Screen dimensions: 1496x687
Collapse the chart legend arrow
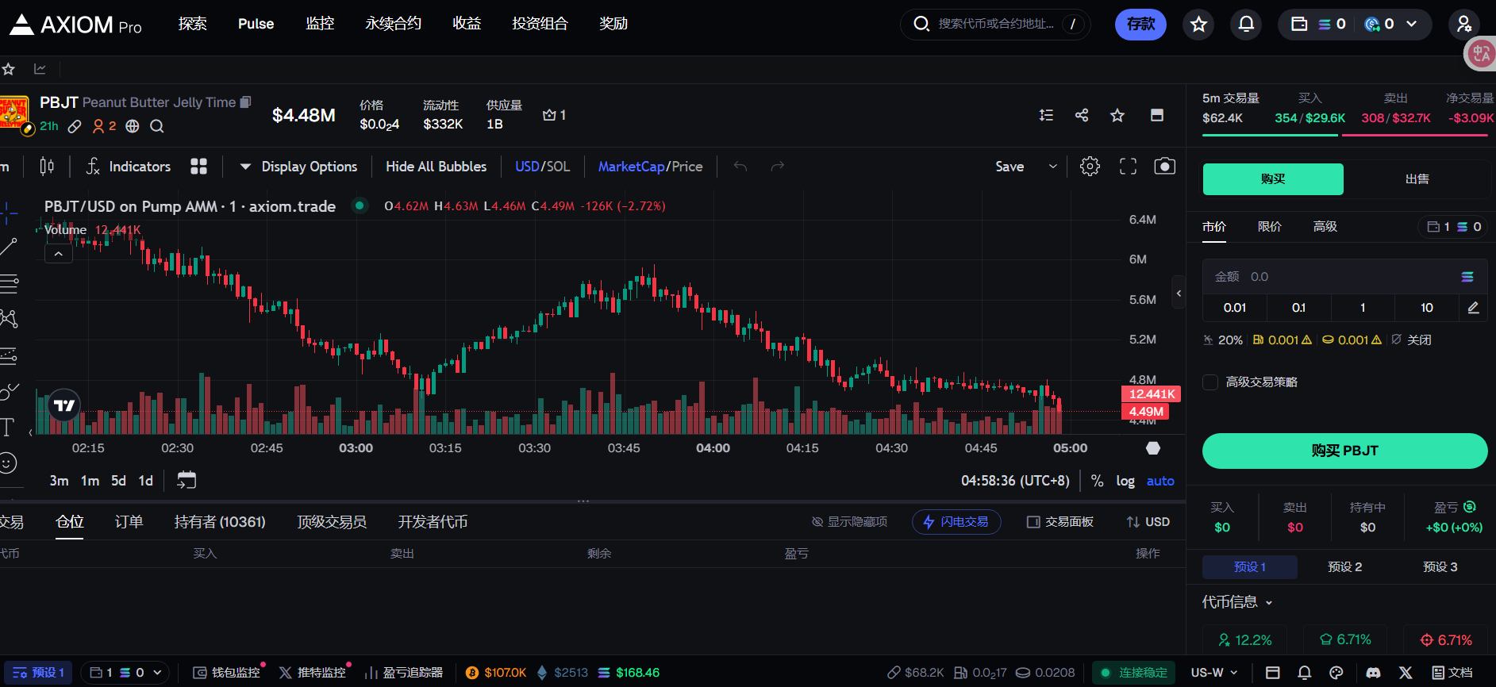pos(59,254)
